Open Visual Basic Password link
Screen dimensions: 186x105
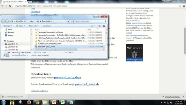pos(134,36)
